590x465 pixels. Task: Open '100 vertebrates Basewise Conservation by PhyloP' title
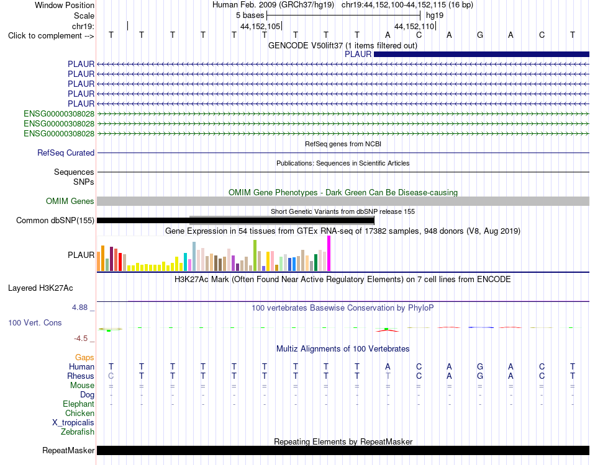[x=343, y=308]
